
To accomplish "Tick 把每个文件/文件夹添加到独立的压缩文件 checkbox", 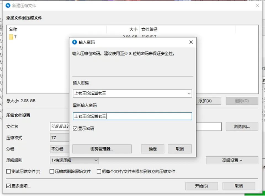I will 99,171.
